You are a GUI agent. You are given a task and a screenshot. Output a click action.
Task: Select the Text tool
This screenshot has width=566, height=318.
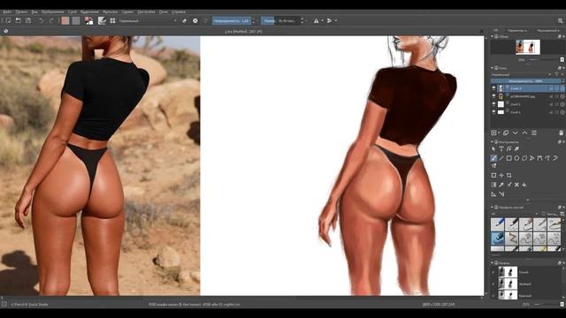click(501, 148)
